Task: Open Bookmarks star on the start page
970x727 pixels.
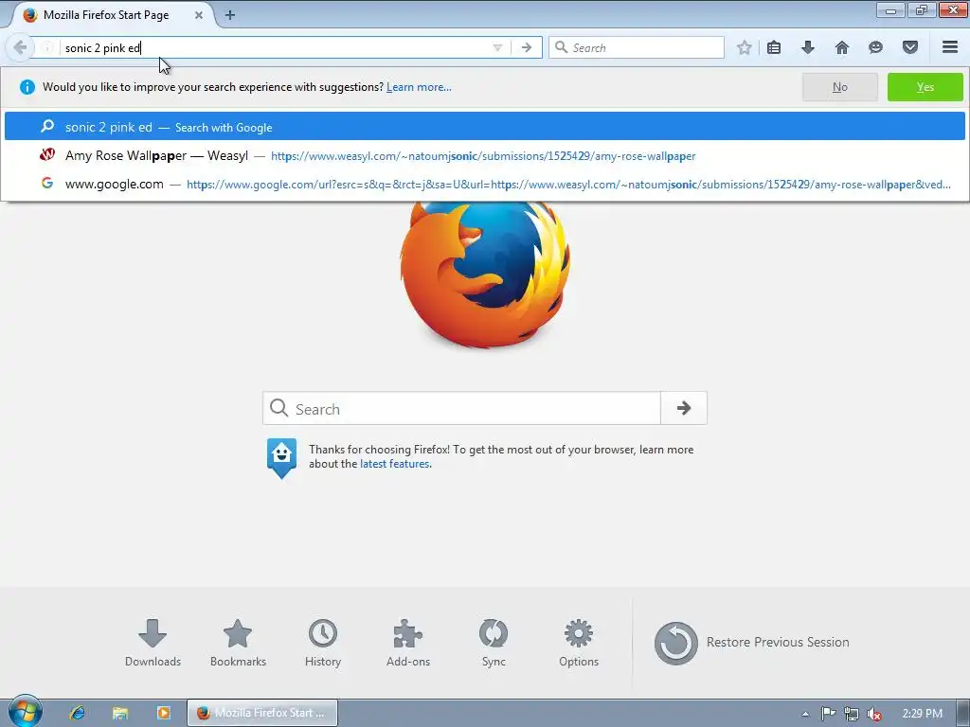Action: [238, 643]
